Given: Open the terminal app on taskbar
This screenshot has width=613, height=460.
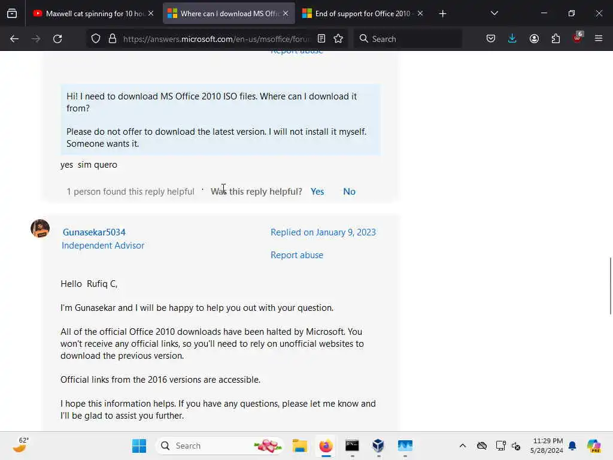Looking at the screenshot, I should point(352,446).
